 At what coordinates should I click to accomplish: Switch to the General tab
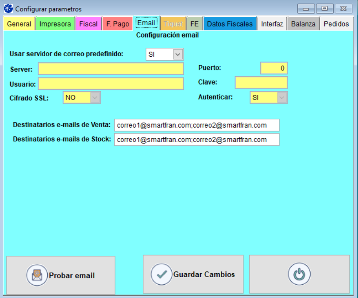(x=19, y=24)
